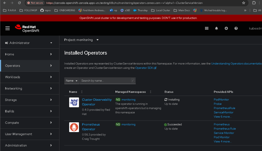Open the Prometheus API link

222,124
